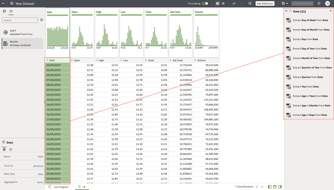Click the Create Workbook button
The width and height of the screenshot is (334, 190).
click(x=302, y=3)
